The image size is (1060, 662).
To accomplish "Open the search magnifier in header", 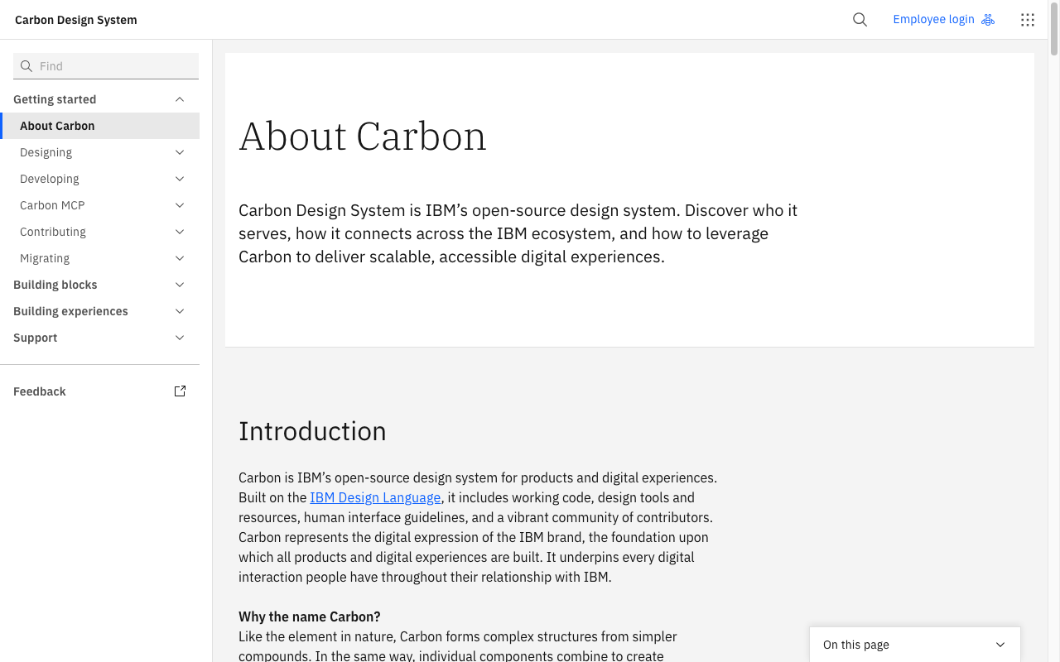I will [x=860, y=20].
